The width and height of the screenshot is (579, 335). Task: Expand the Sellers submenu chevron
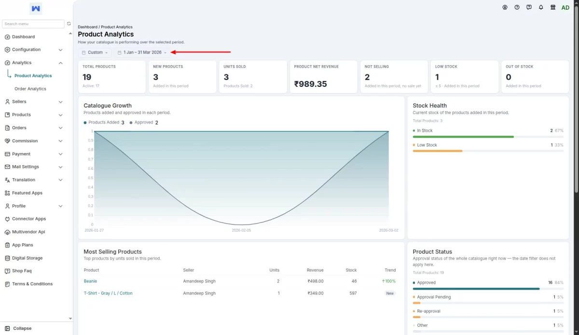pos(60,102)
